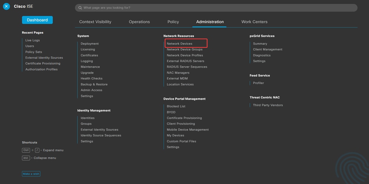Open Deployment under System
Screen dimensions: 369x184
coord(90,43)
